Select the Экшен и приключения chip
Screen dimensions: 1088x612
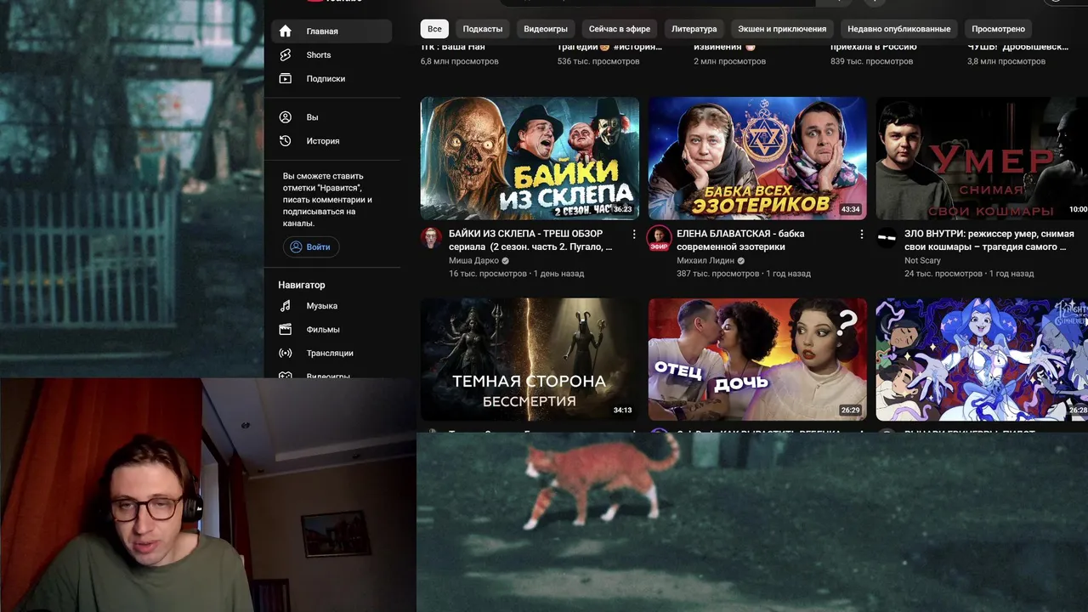pyautogui.click(x=782, y=29)
